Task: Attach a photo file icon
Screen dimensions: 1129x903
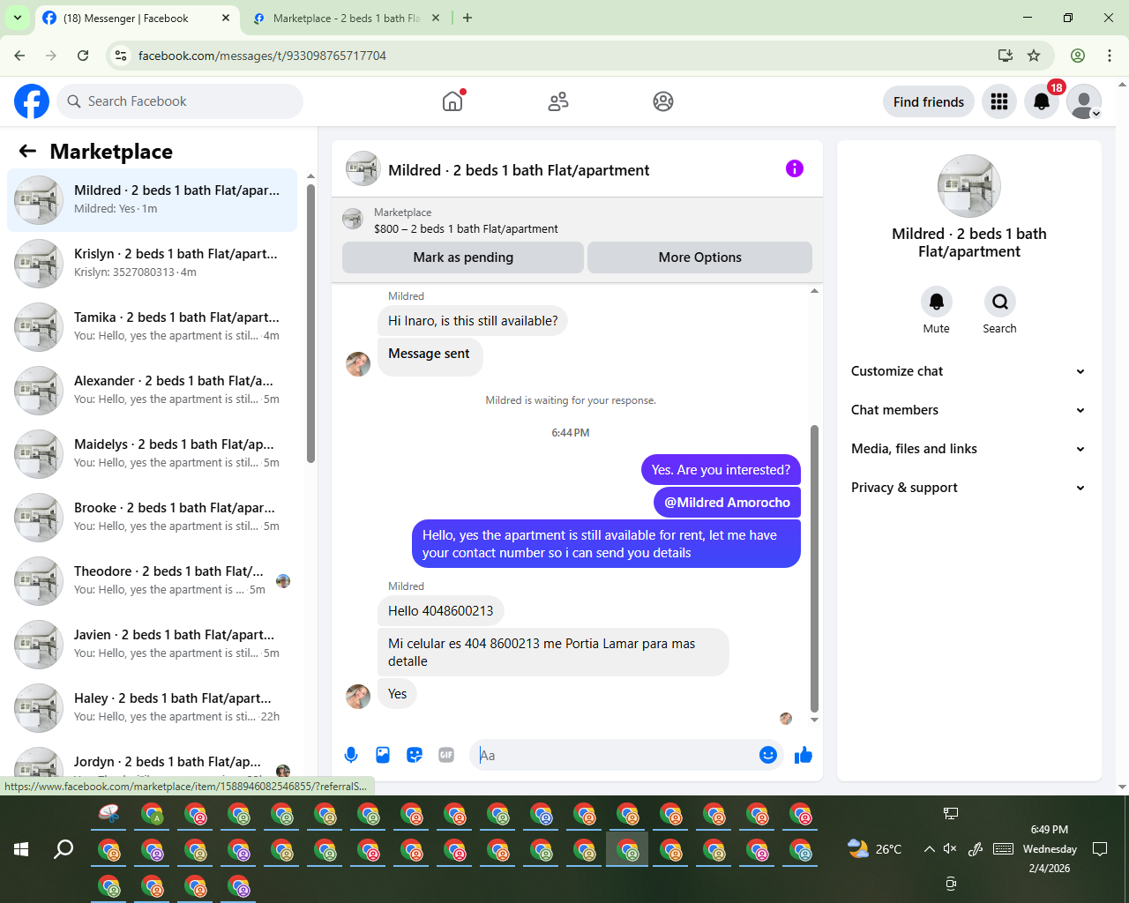Action: pos(383,755)
